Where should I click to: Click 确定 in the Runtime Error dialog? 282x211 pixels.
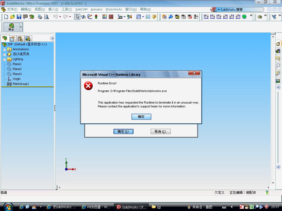(x=141, y=116)
